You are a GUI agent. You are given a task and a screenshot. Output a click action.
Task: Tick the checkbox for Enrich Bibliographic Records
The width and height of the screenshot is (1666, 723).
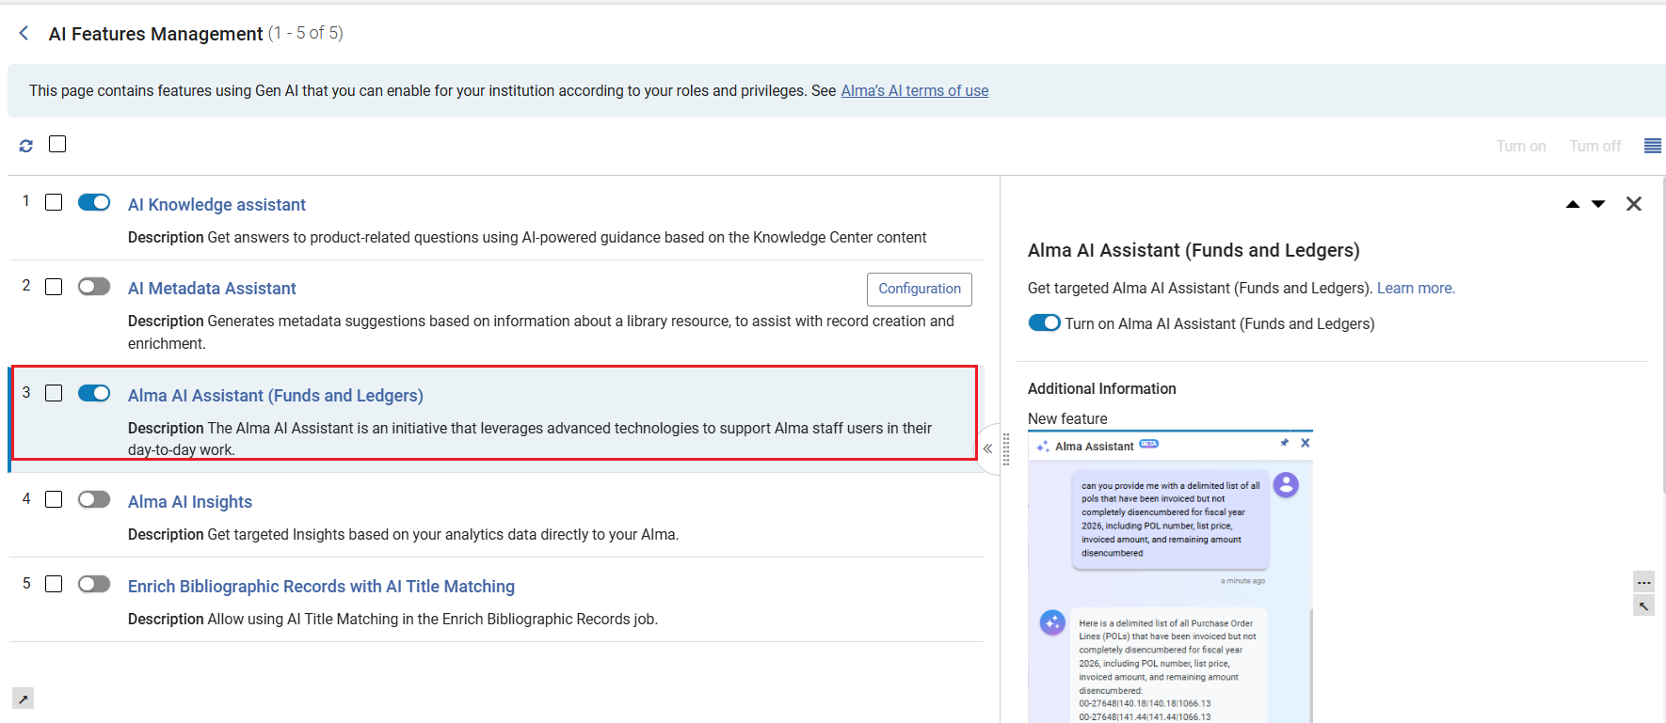click(54, 584)
